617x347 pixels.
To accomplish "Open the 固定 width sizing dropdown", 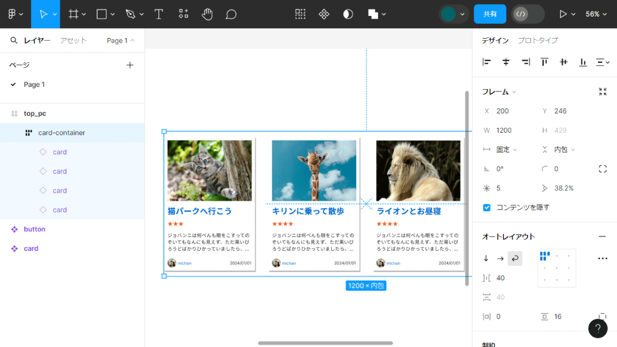I will point(507,150).
